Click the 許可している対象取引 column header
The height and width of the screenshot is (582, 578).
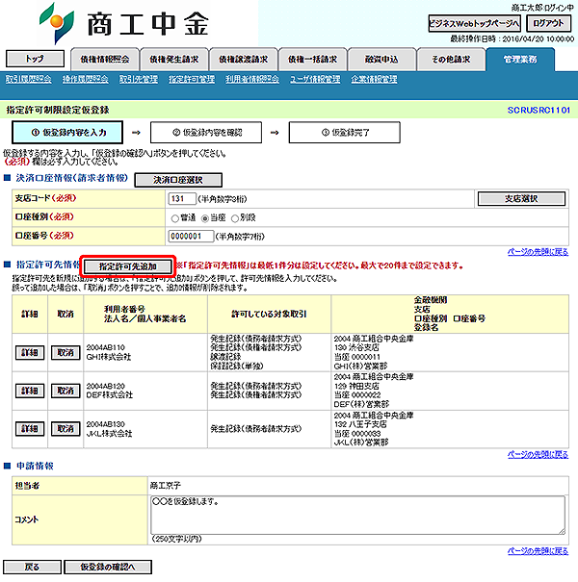[269, 314]
